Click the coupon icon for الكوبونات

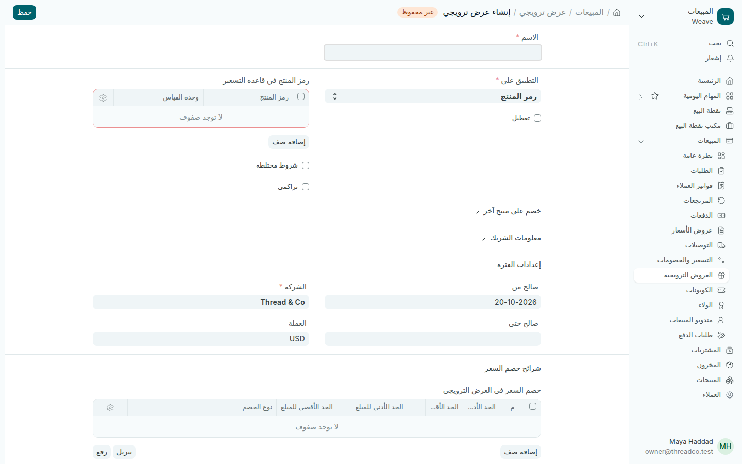[x=721, y=290]
